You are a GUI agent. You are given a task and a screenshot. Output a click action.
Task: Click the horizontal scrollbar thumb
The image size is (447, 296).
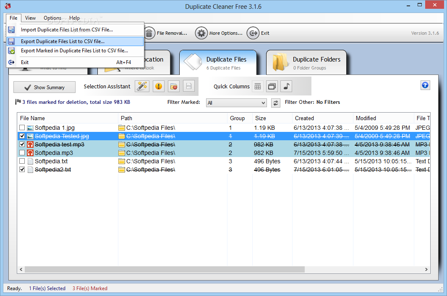tap(165, 269)
